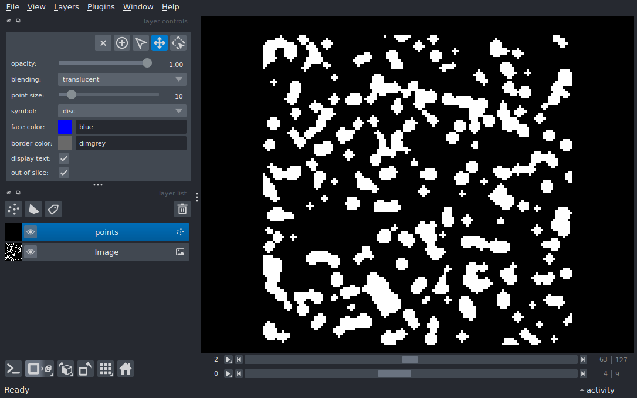This screenshot has height=398, width=637.
Task: Close the layer controls dock
Action: 9,21
